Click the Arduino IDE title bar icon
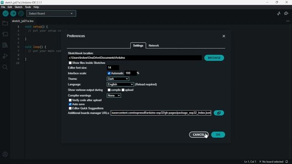The width and height of the screenshot is (292, 164). point(2,2)
